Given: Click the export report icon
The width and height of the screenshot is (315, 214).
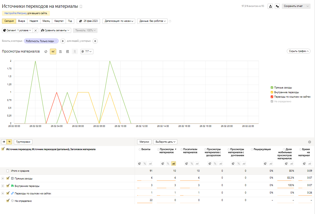Looking at the screenshot, I should pyautogui.click(x=270, y=6).
